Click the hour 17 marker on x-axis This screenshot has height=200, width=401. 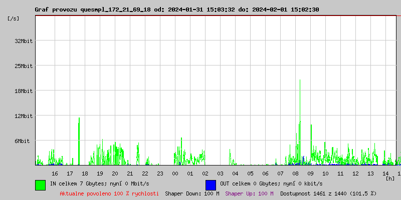pos(70,173)
